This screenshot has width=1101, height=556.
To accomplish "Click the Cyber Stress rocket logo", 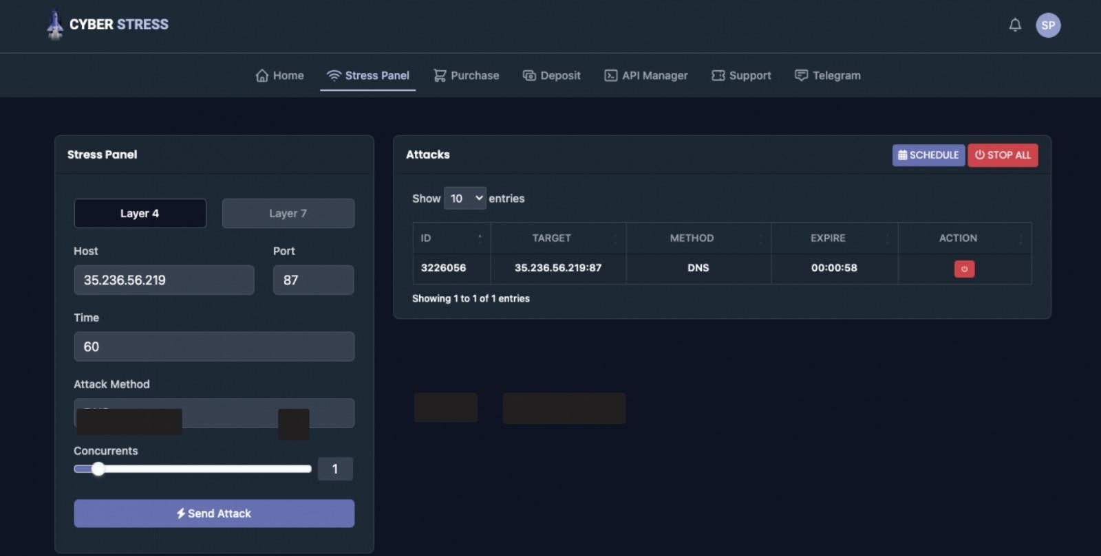I will pyautogui.click(x=55, y=25).
